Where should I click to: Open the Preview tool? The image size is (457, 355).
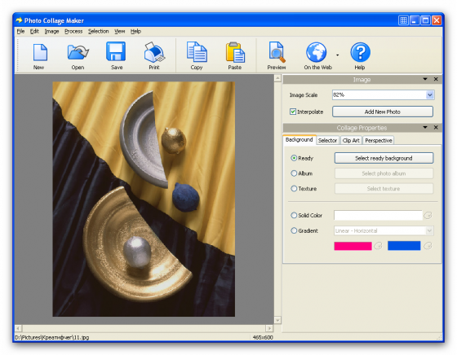tap(277, 52)
